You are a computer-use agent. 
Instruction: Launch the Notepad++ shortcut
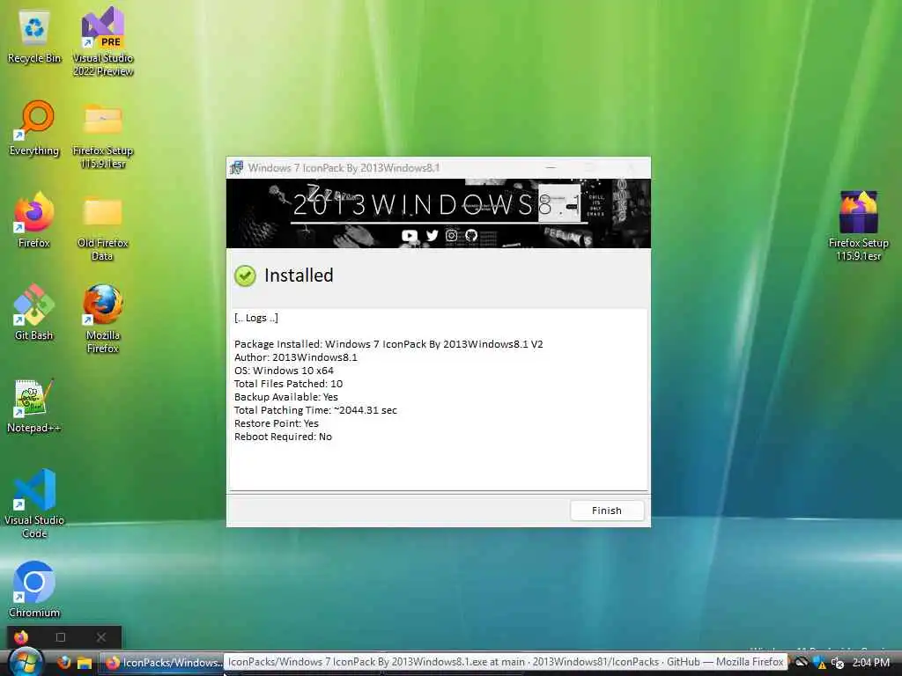(x=33, y=405)
